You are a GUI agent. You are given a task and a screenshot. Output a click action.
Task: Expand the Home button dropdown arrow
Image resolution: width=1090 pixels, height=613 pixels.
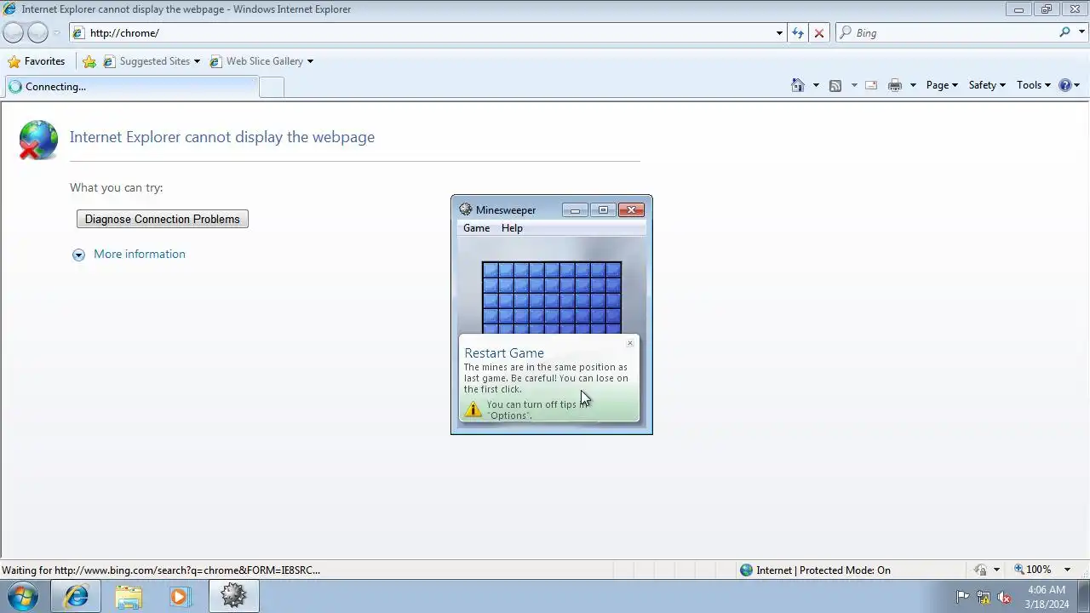(x=816, y=85)
